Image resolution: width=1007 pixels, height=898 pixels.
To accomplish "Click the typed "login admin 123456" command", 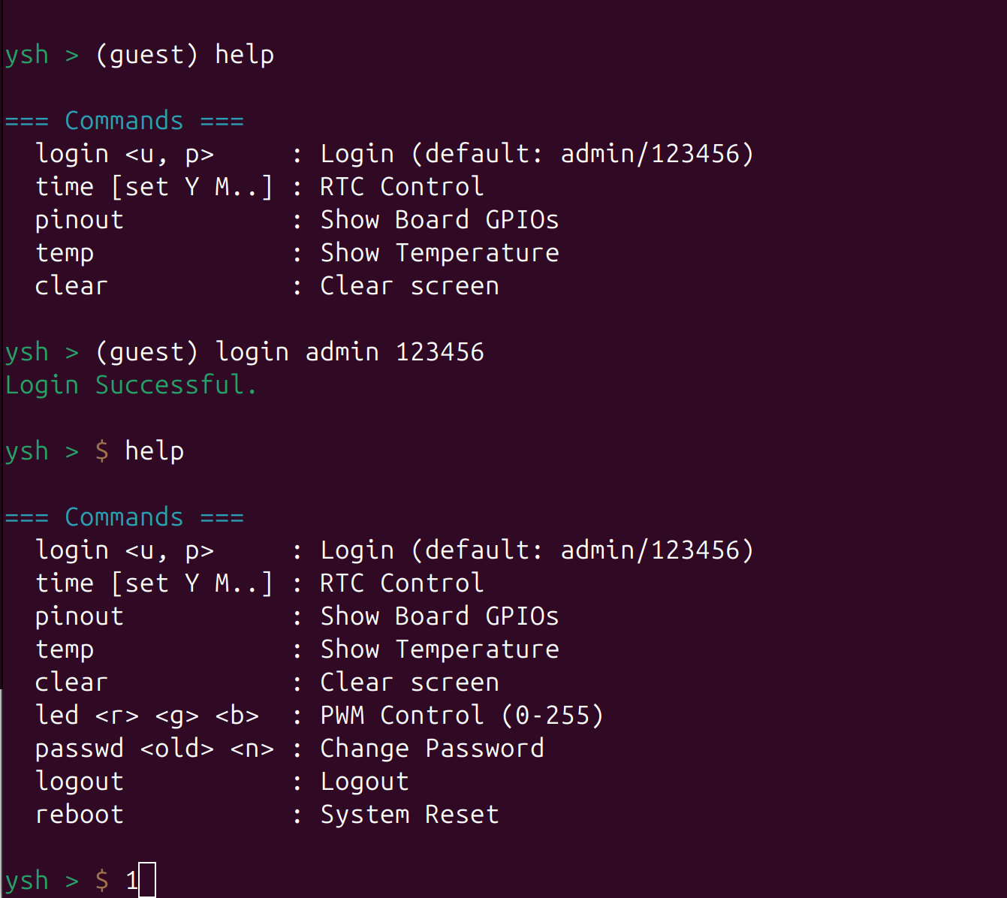I will point(349,352).
